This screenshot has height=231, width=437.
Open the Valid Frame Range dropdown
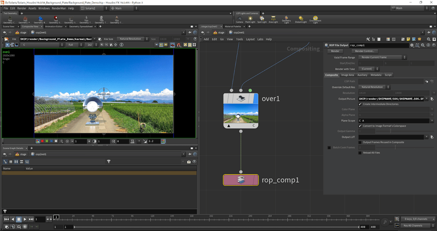382,58
